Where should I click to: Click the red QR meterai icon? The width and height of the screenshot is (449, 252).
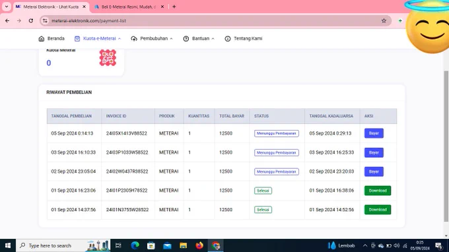pyautogui.click(x=108, y=58)
